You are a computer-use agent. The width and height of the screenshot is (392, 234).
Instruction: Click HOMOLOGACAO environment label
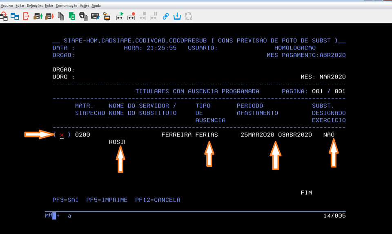click(295, 48)
